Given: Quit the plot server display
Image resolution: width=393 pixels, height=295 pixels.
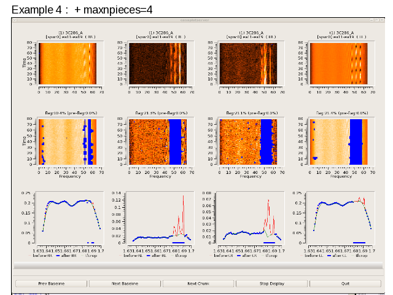Looking at the screenshot, I should tap(345, 283).
